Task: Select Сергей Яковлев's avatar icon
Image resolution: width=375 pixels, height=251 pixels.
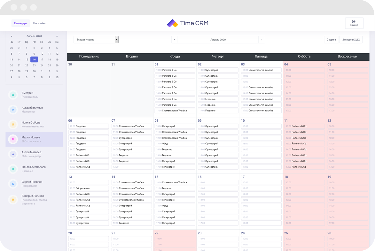Action: point(13,184)
